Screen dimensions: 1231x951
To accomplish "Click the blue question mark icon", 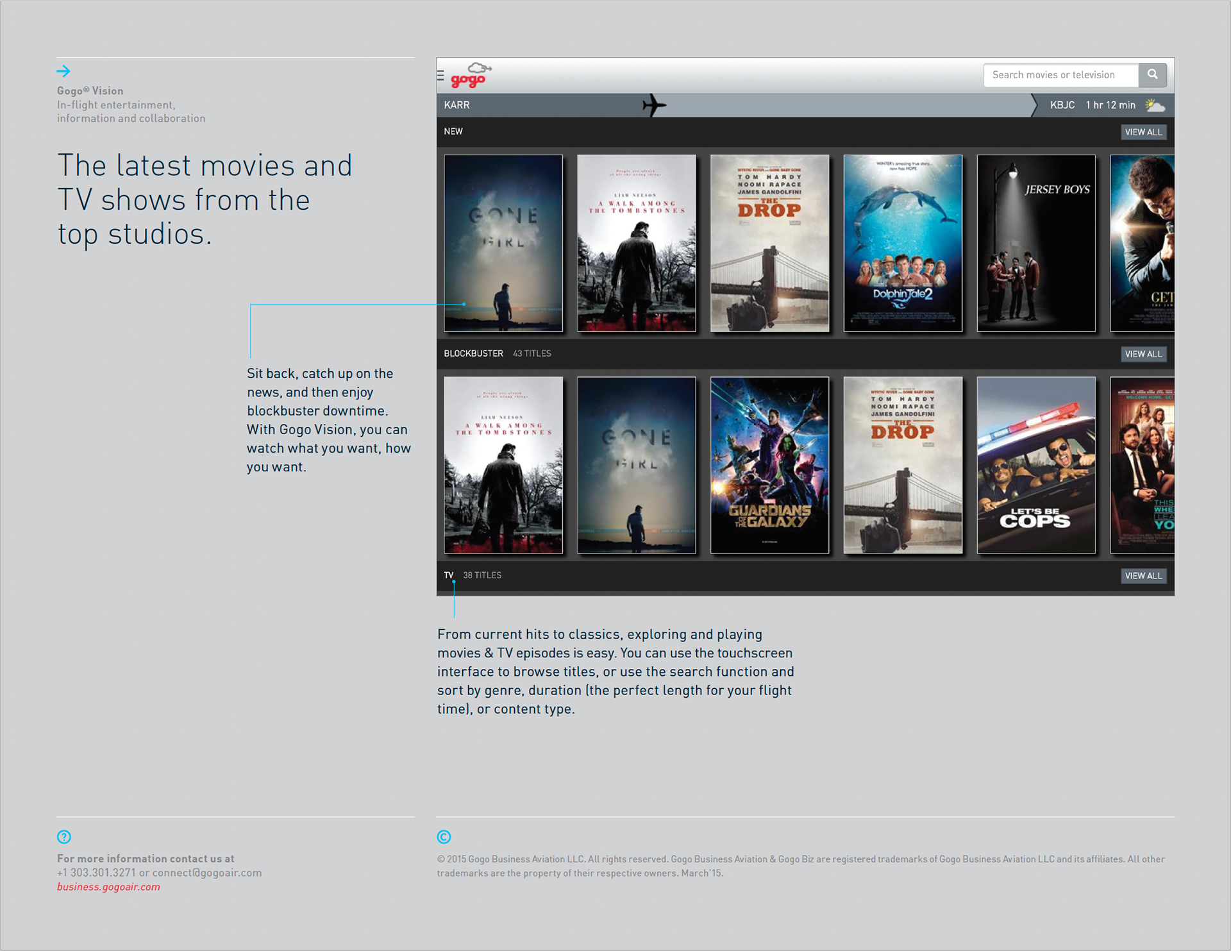I will tap(64, 837).
